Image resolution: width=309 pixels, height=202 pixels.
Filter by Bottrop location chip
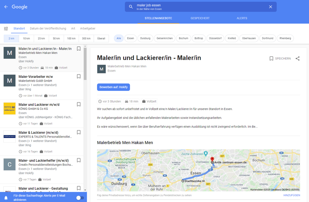pyautogui.click(x=199, y=38)
